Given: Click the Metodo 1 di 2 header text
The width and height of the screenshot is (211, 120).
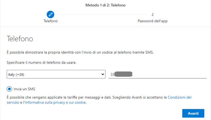Looking at the screenshot, I should tap(106, 5).
